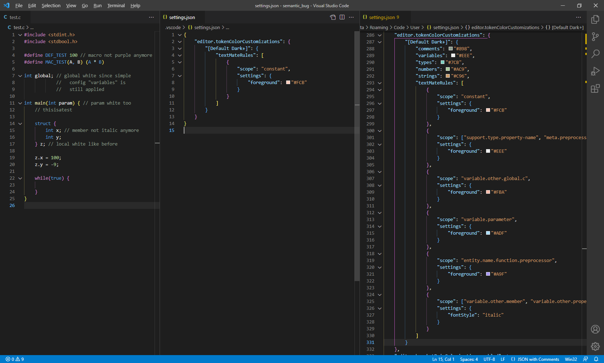
Task: Click the #ADF color swatch
Action: (x=488, y=233)
